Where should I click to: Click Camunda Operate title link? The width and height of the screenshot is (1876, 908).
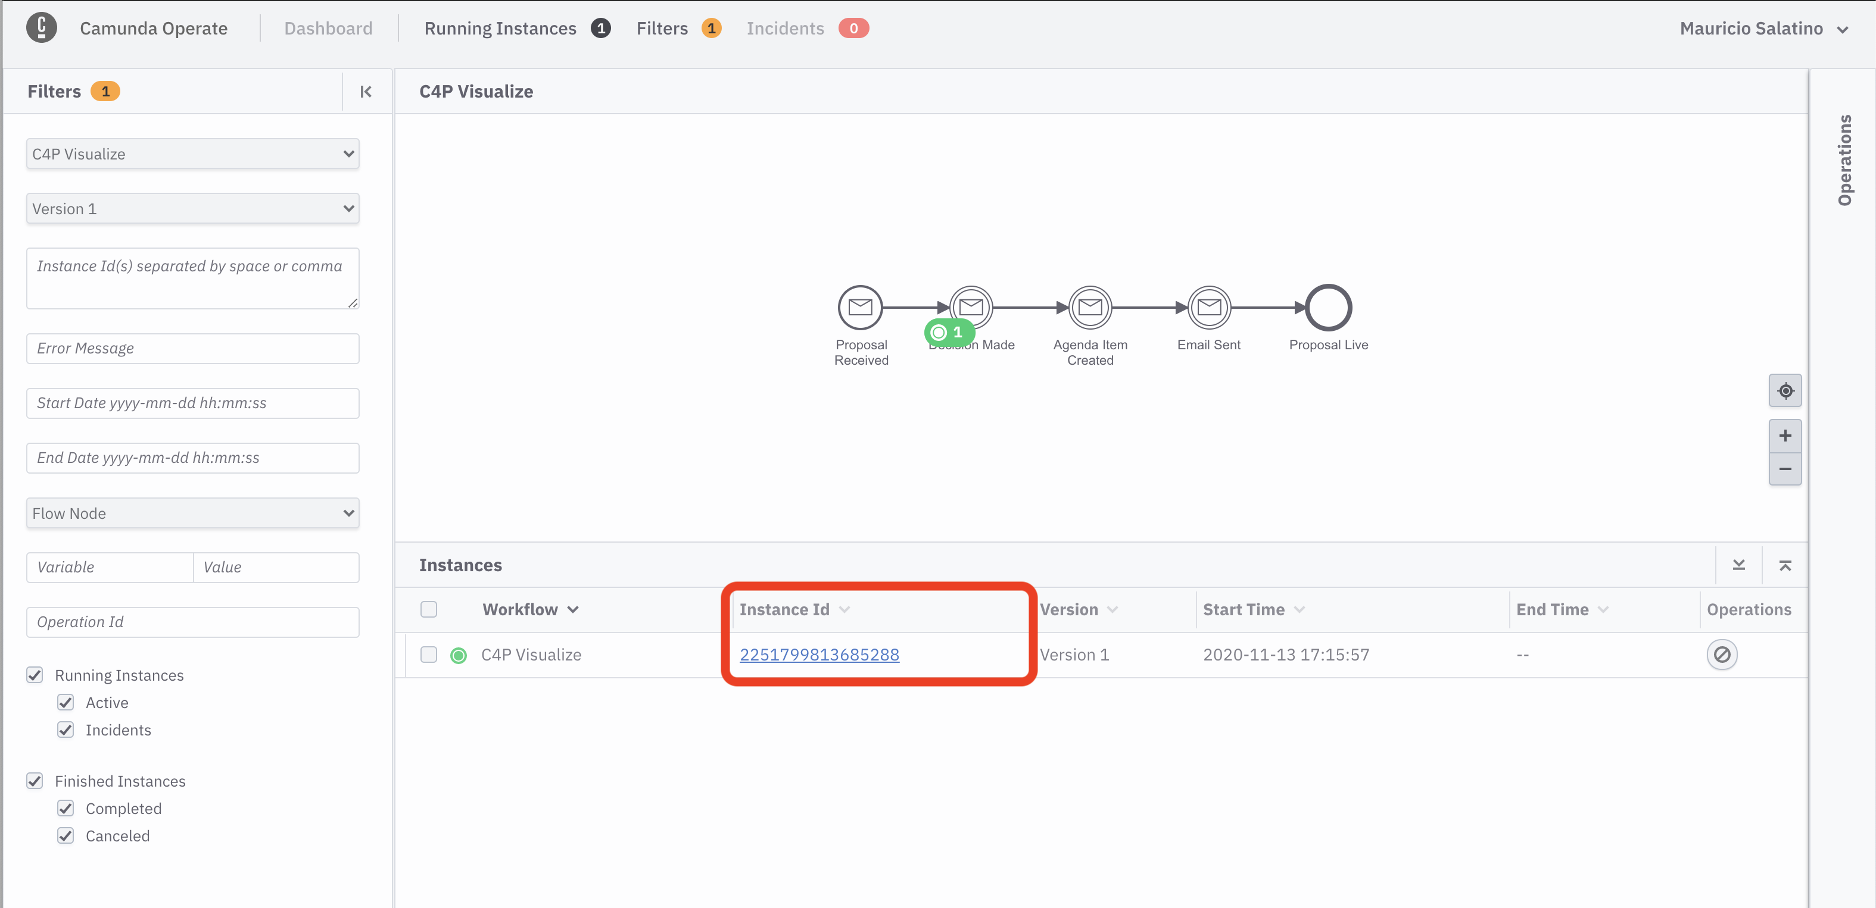pyautogui.click(x=154, y=29)
